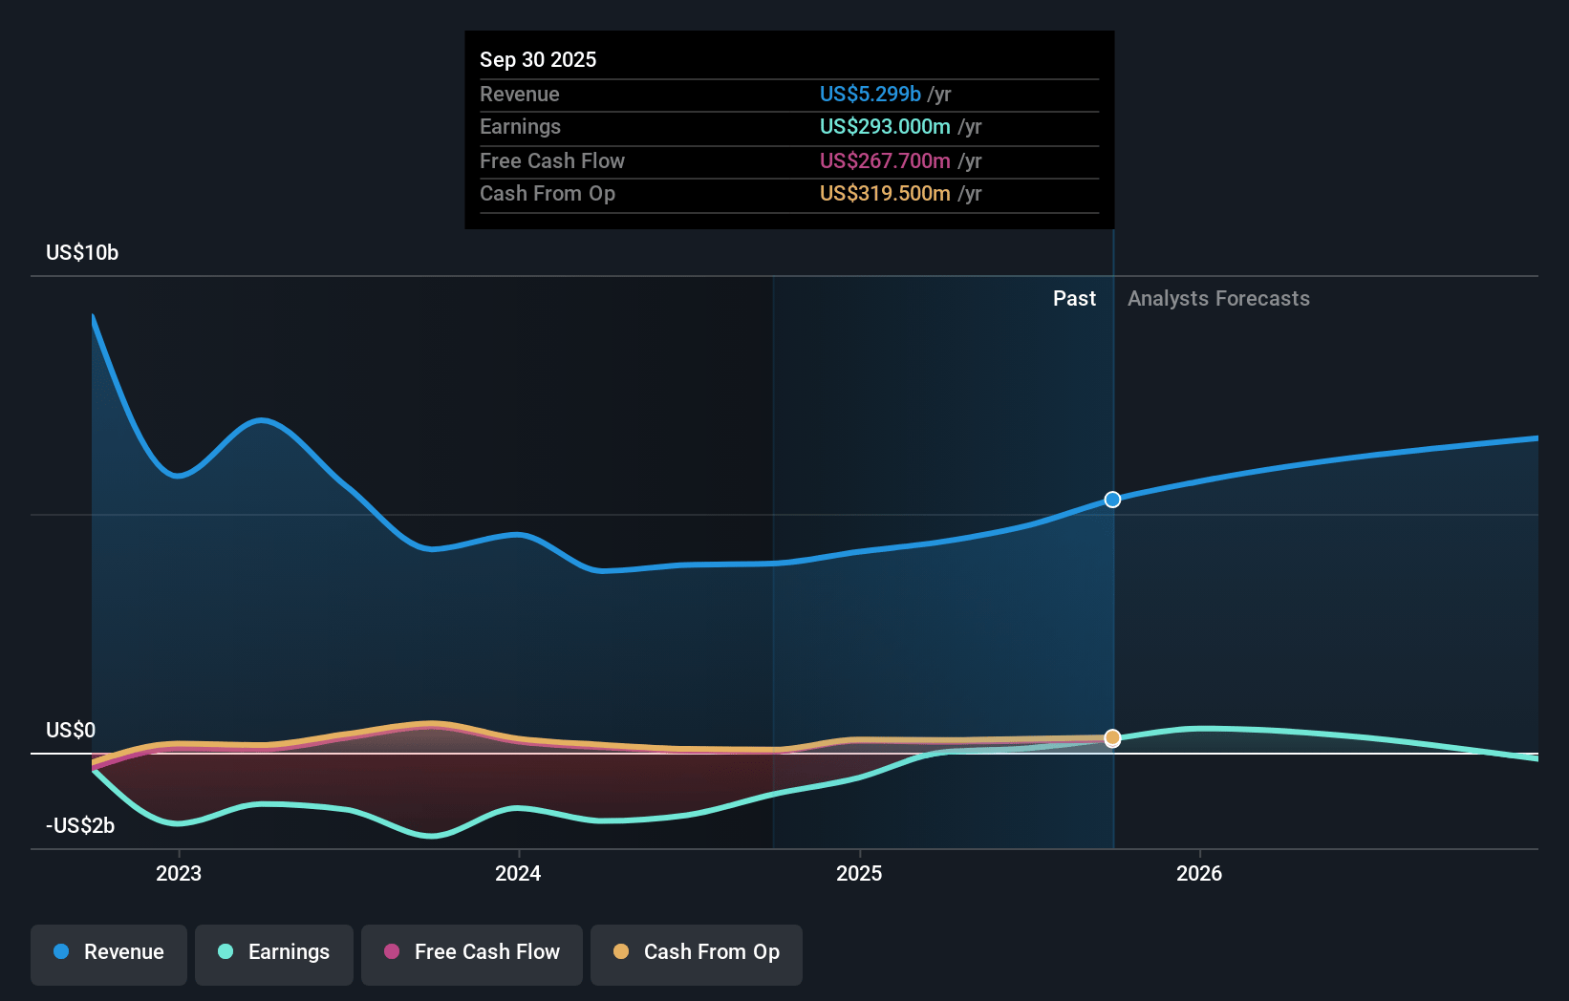Click the pink Free Cash Flow legend dot

(392, 952)
